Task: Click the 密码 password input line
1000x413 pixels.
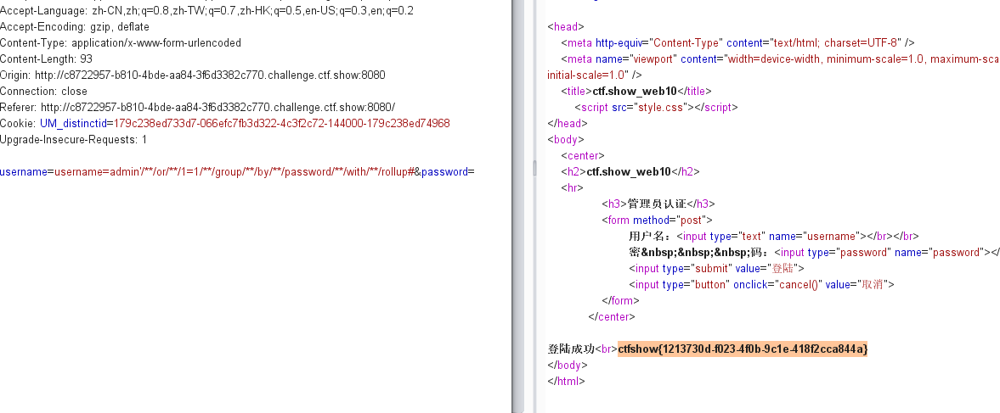Action: point(815,252)
